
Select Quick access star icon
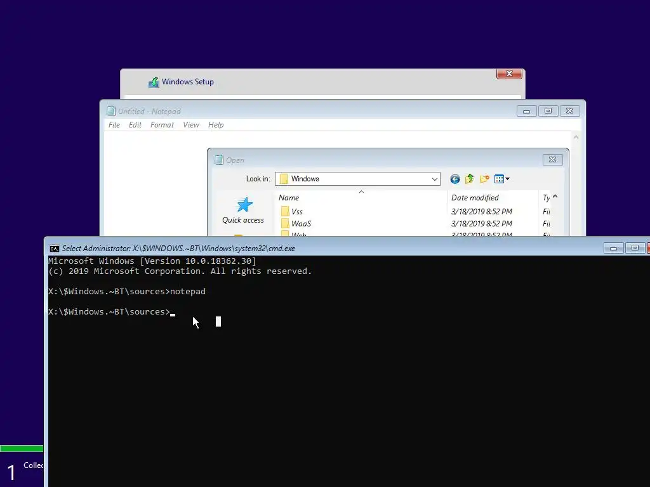pyautogui.click(x=244, y=205)
